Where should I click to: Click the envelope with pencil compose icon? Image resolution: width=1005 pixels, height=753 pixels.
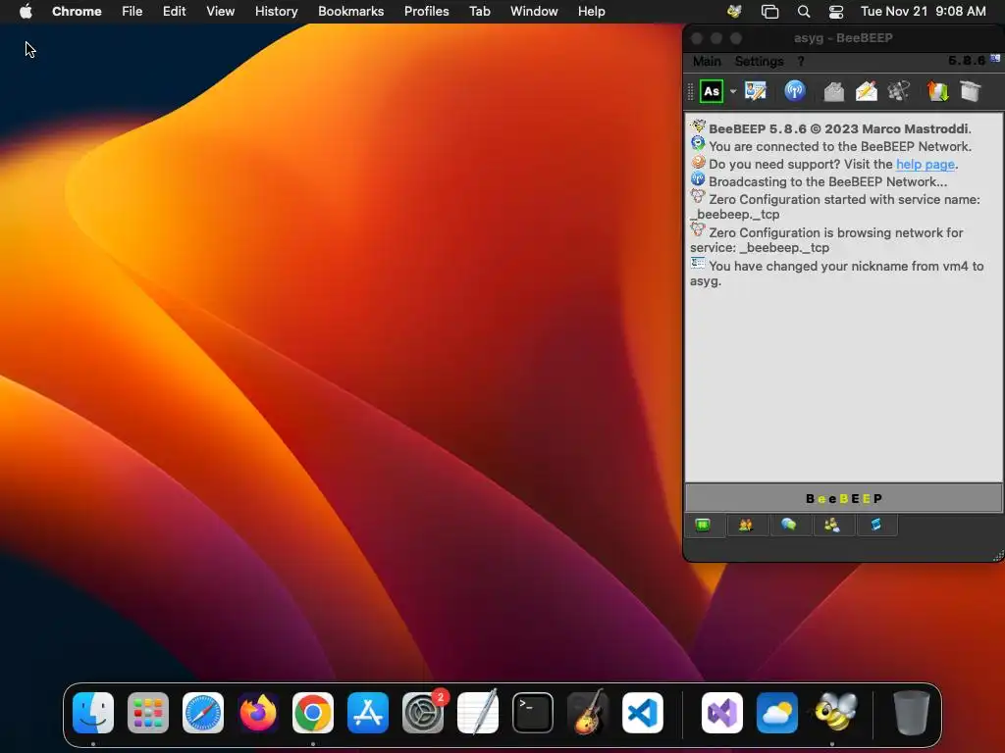pyautogui.click(x=866, y=91)
